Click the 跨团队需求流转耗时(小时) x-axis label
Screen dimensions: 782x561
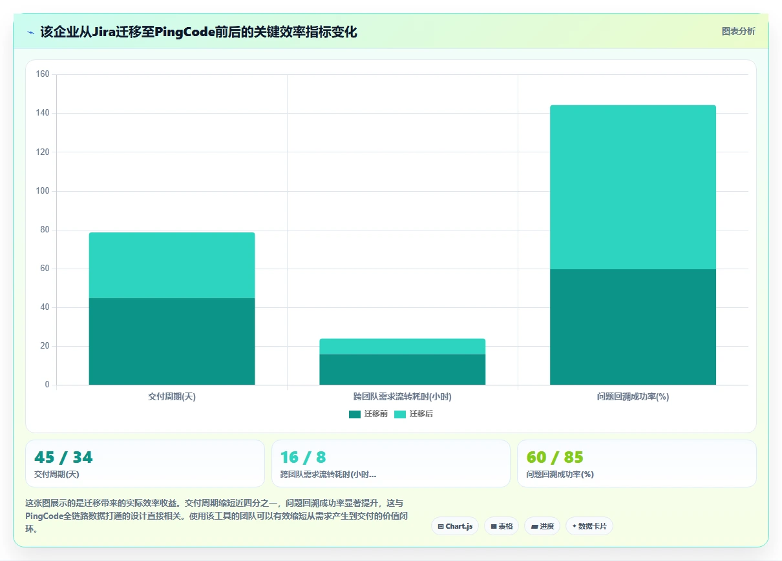point(402,397)
